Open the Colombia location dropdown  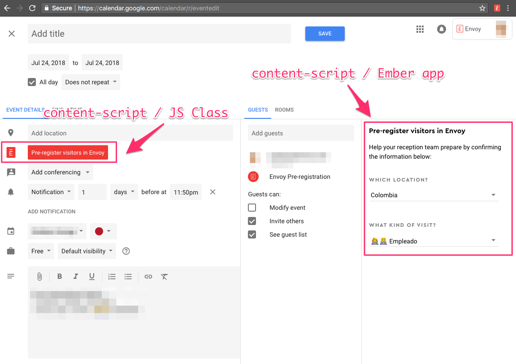click(434, 195)
